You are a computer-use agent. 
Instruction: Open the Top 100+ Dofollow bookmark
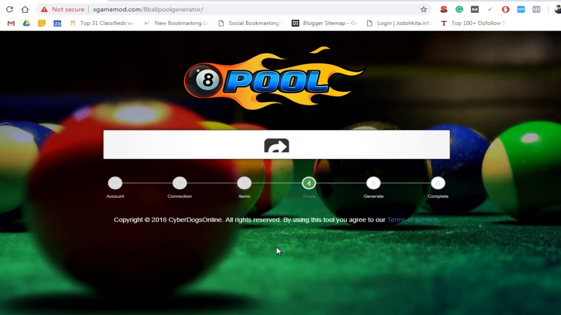(x=473, y=23)
